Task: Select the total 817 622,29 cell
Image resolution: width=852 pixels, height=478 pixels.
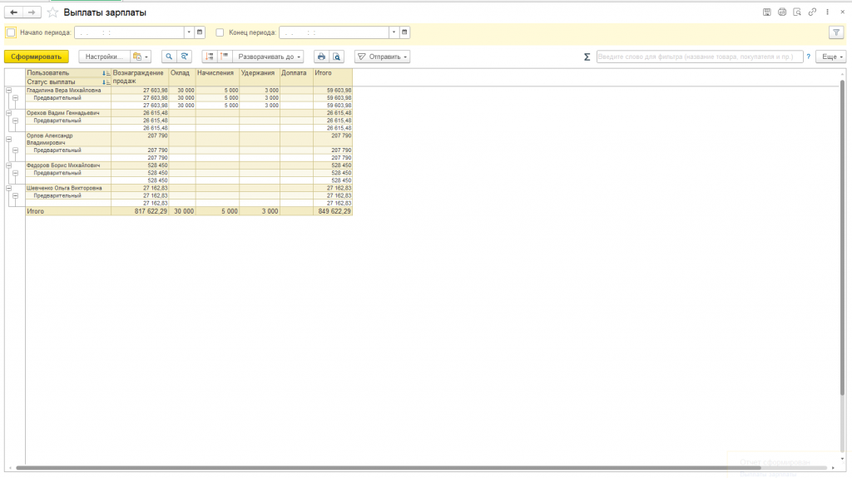Action: click(x=140, y=211)
